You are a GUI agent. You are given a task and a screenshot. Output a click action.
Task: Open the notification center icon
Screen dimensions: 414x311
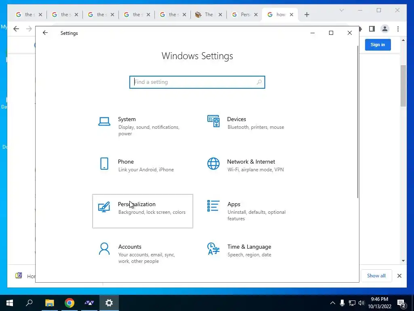401,303
